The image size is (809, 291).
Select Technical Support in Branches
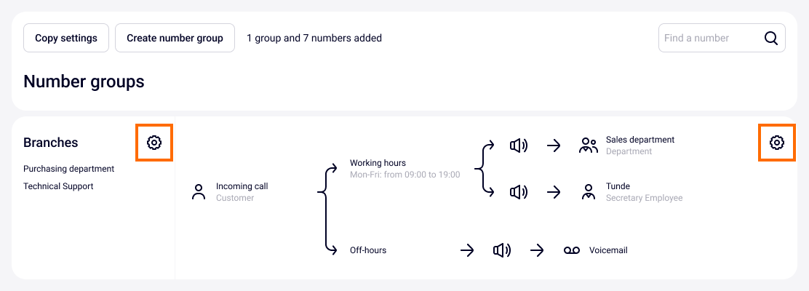[x=58, y=186]
